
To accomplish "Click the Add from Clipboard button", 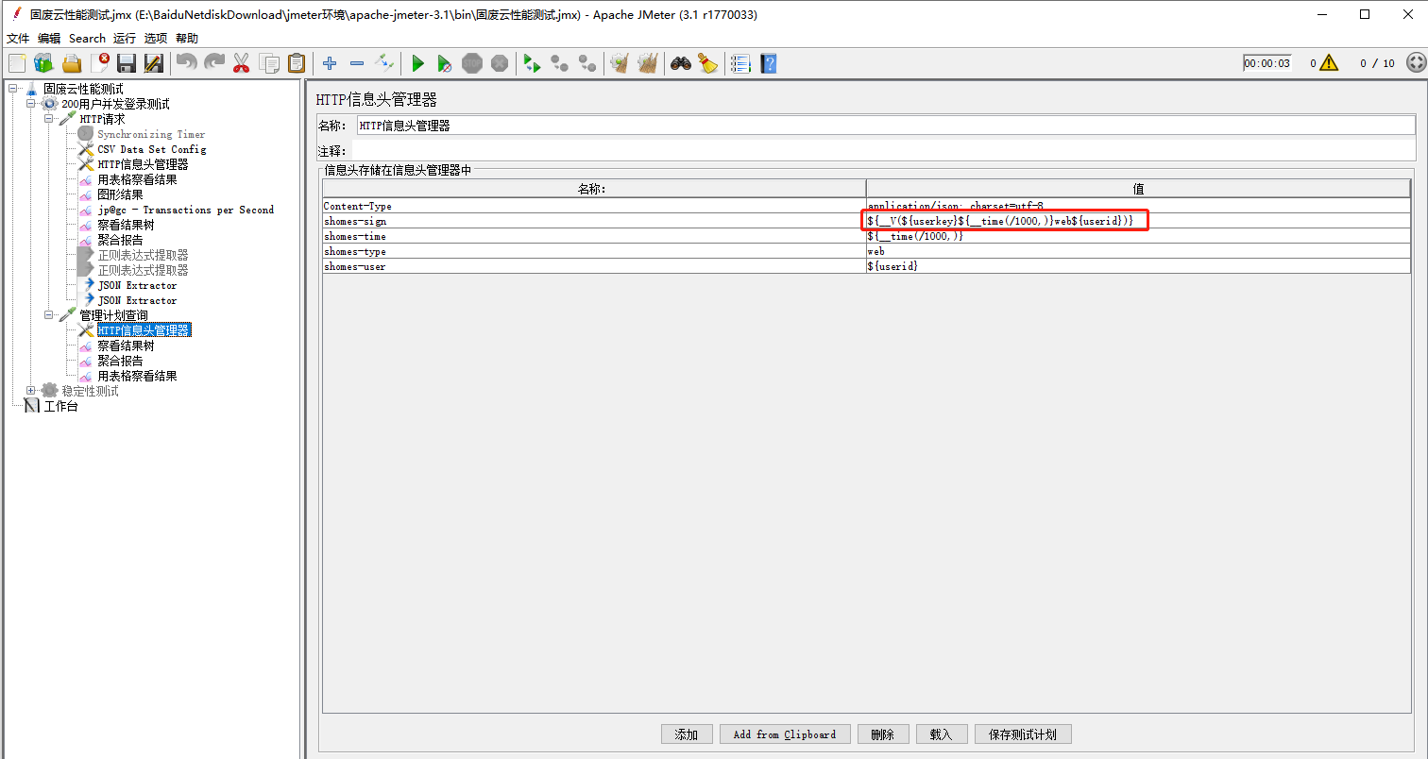I will click(784, 734).
